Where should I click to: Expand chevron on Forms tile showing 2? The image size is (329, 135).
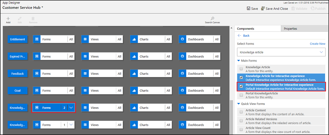pos(71,108)
